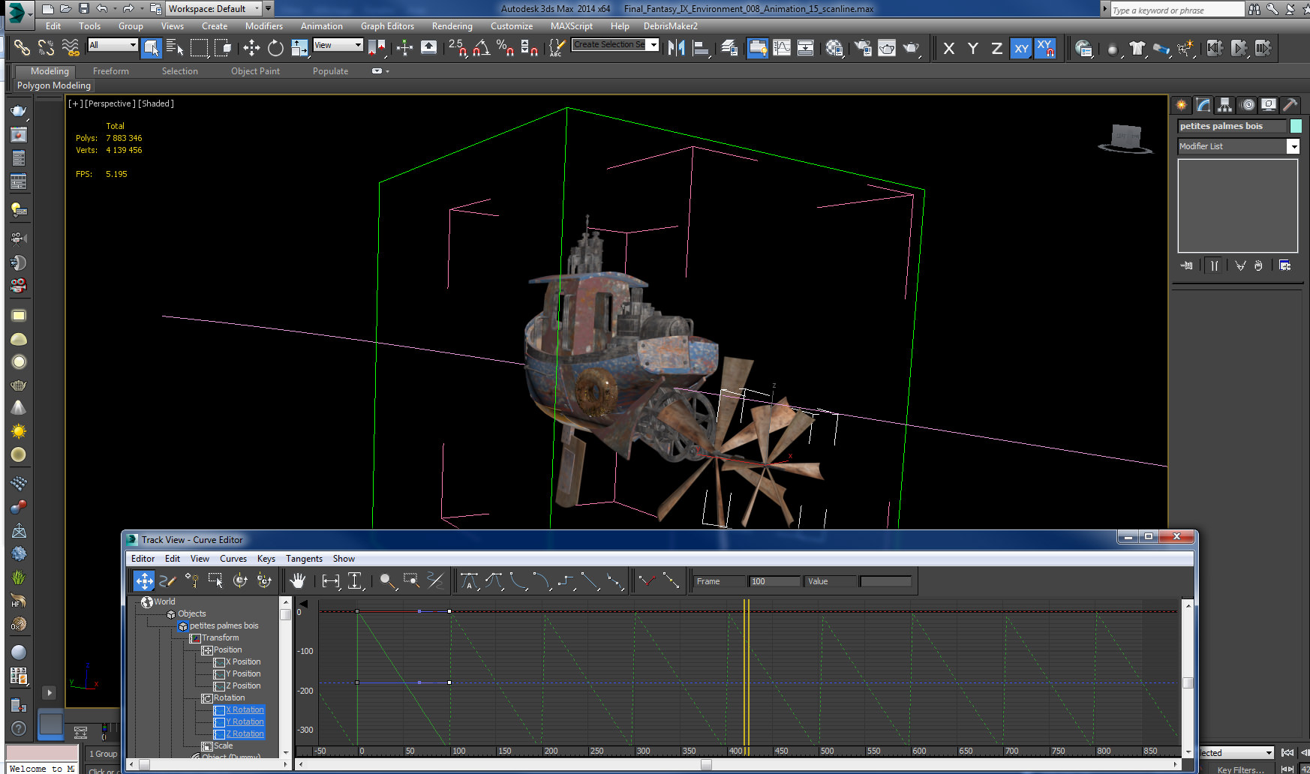Restrict transform to Y axis
Image resolution: width=1310 pixels, height=774 pixels.
pos(973,48)
